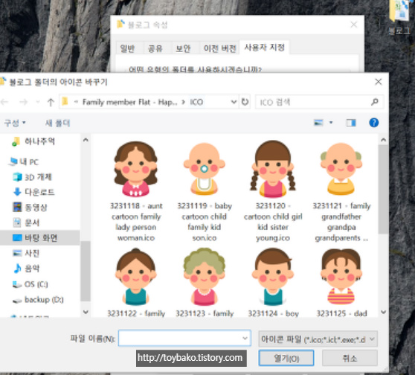Open the 문서 folder
This screenshot has width=415, height=375.
(x=26, y=222)
